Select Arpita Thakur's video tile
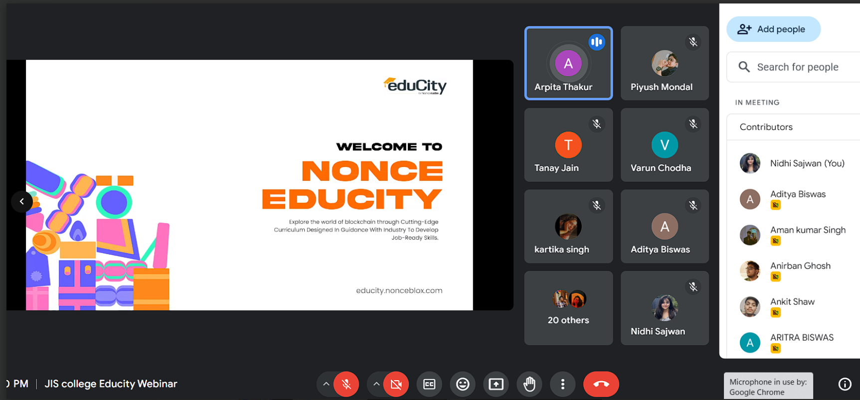 [568, 63]
